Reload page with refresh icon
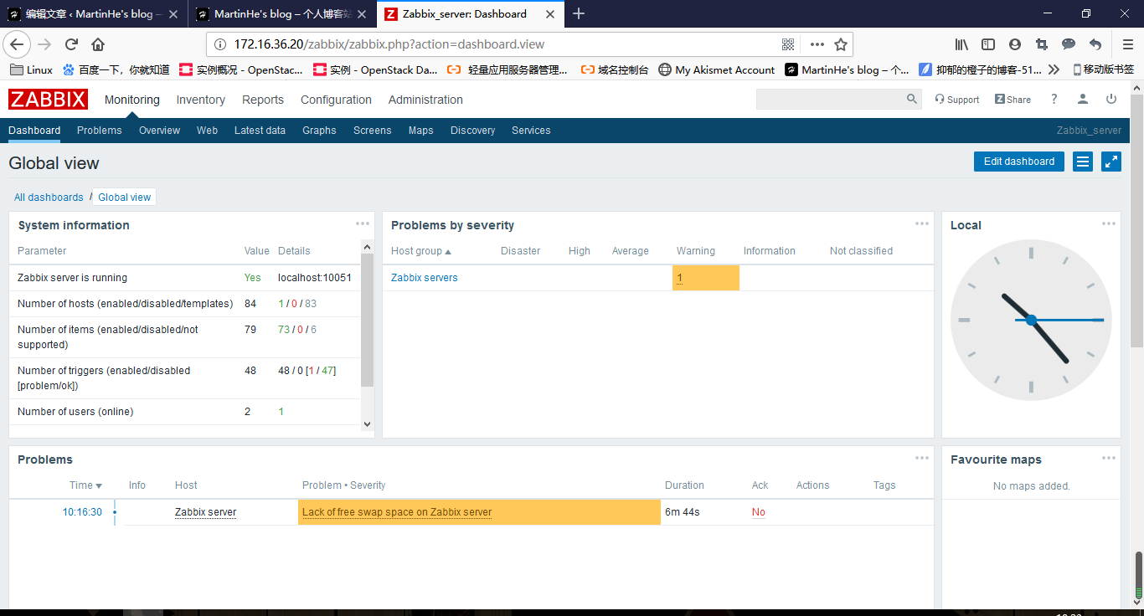 71,44
